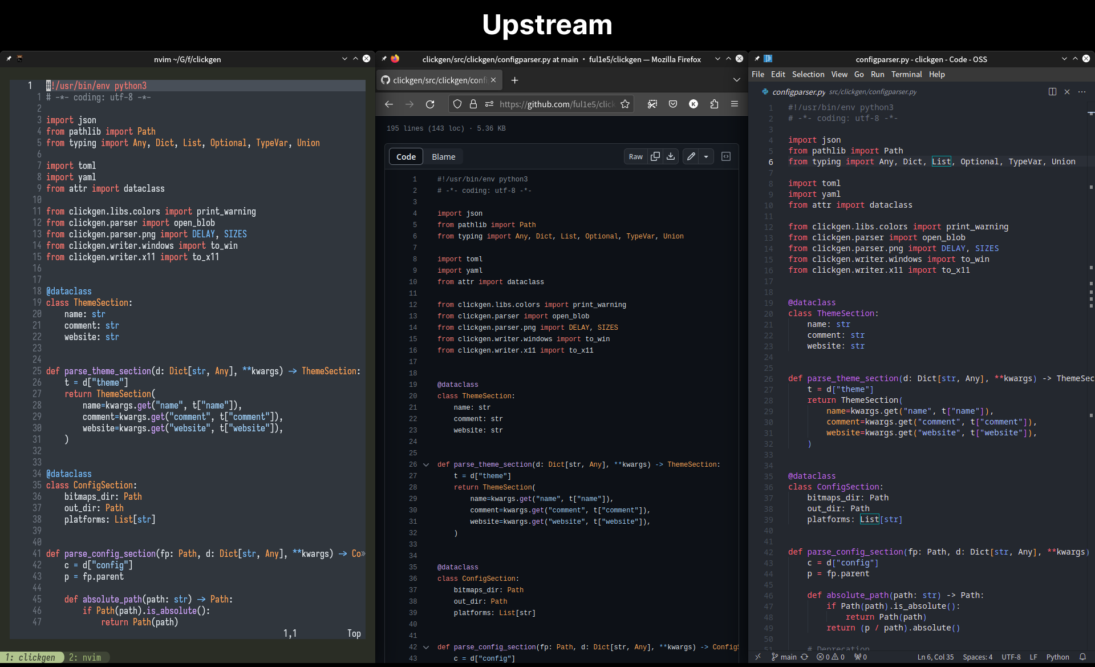Collapse the code fold at line 26
The height and width of the screenshot is (667, 1095).
coord(427,464)
